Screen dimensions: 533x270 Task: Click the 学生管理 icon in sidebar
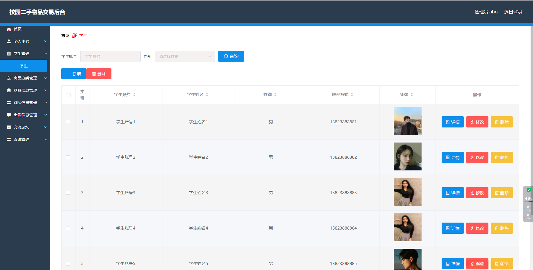(x=9, y=53)
